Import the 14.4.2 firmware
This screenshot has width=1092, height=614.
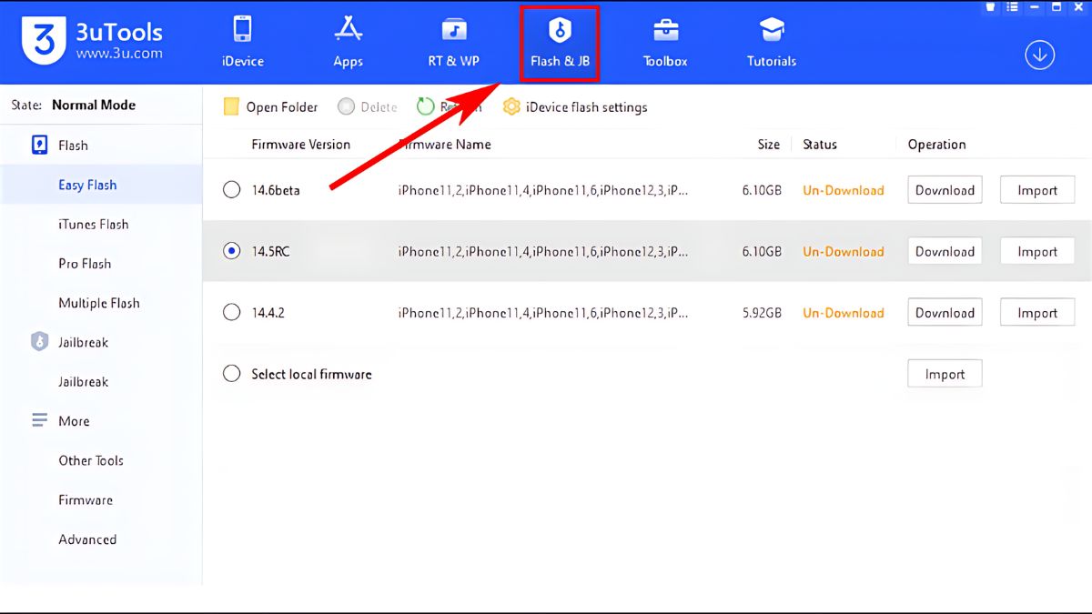coord(1036,312)
